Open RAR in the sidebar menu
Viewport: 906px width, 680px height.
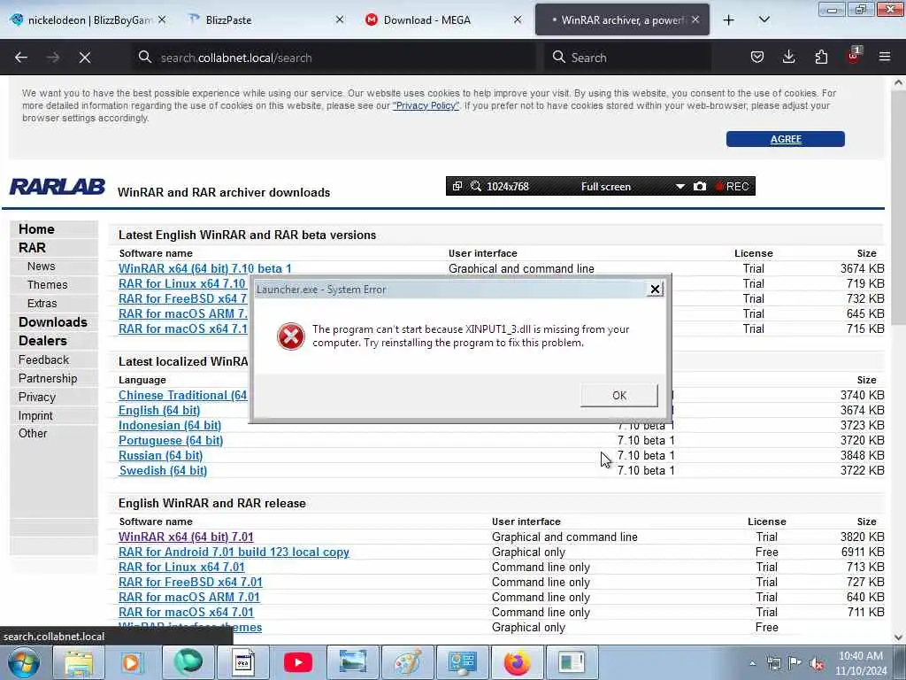click(x=32, y=248)
